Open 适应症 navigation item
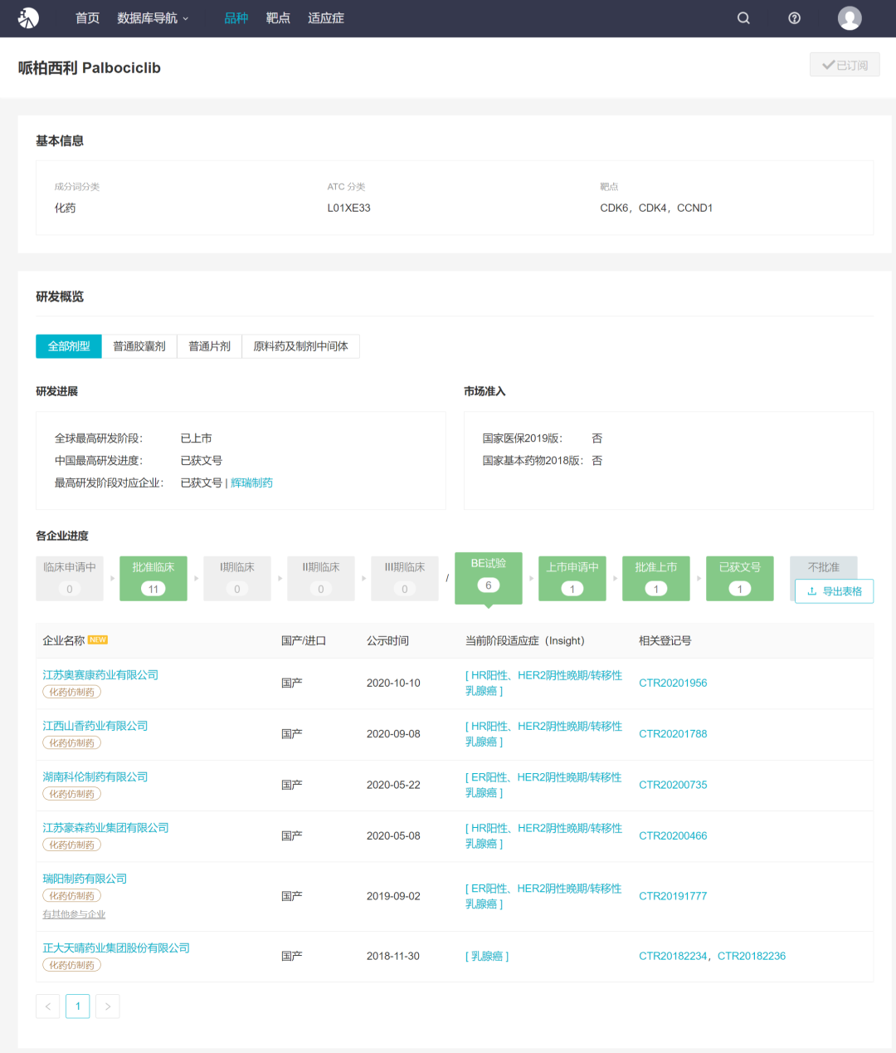 (326, 18)
